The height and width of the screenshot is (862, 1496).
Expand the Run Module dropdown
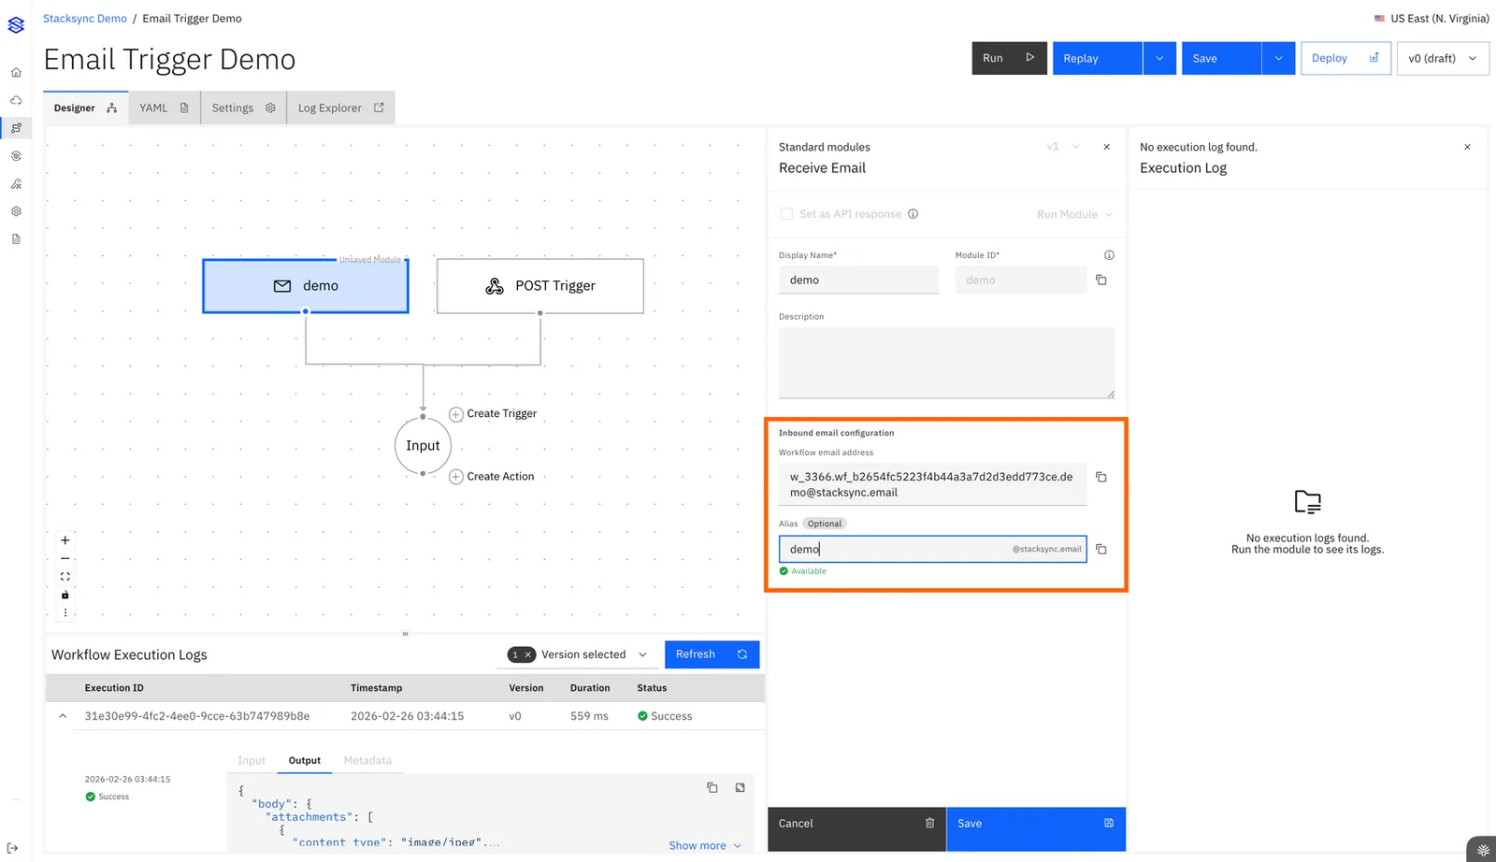[1075, 214]
